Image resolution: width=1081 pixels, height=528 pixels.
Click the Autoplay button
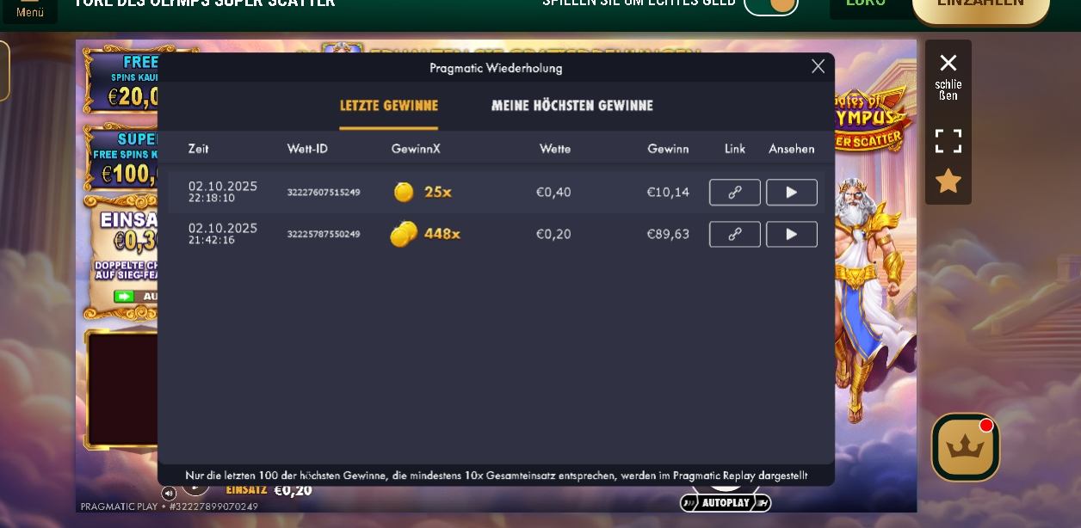click(725, 503)
